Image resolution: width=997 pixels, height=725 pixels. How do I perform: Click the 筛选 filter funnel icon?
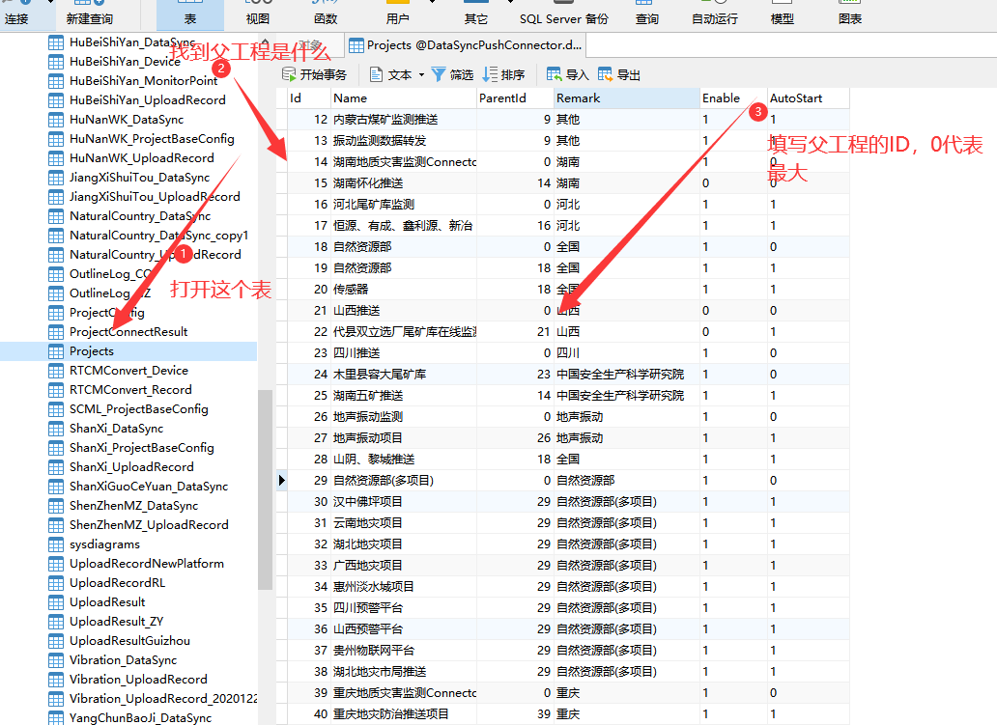click(x=439, y=74)
